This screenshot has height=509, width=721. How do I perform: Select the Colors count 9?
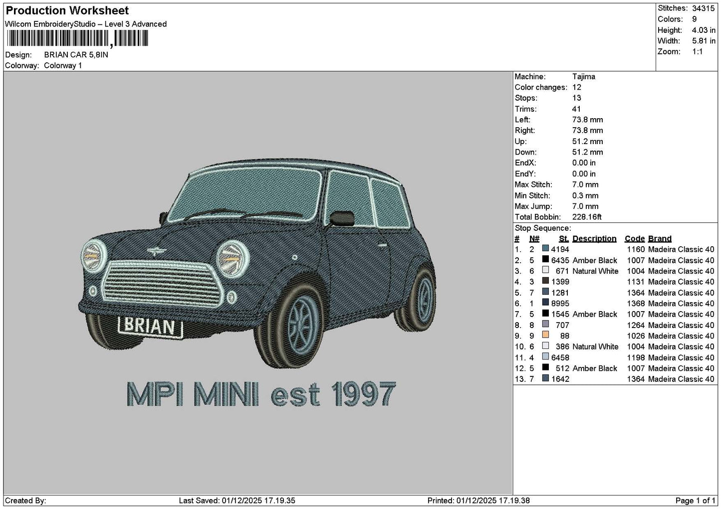(695, 19)
